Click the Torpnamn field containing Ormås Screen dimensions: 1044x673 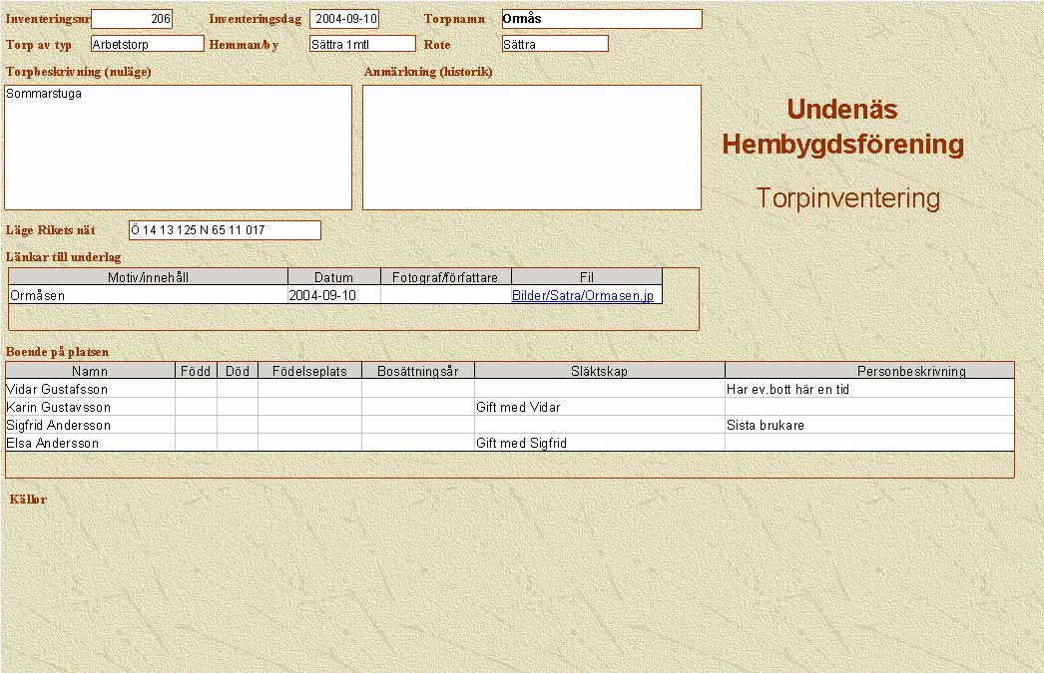(x=602, y=19)
